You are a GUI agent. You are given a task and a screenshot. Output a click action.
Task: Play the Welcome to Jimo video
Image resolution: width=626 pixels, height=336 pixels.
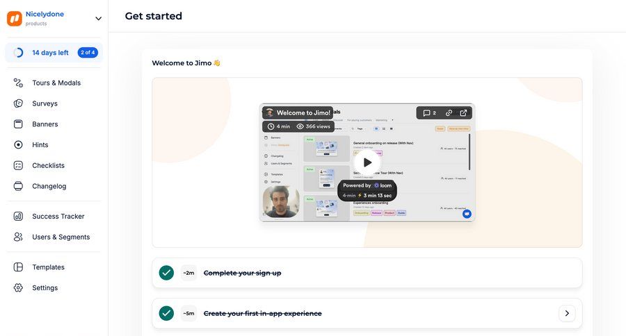(x=367, y=162)
